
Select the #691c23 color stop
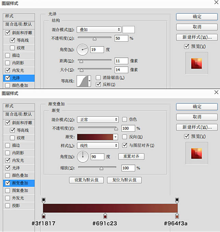(x=105, y=216)
